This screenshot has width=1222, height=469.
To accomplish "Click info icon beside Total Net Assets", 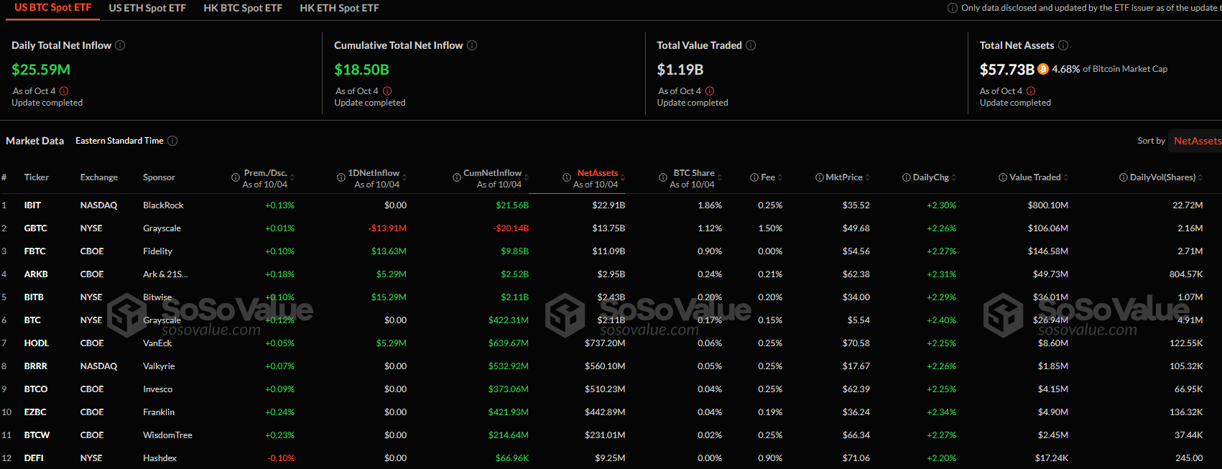I will [x=1063, y=45].
